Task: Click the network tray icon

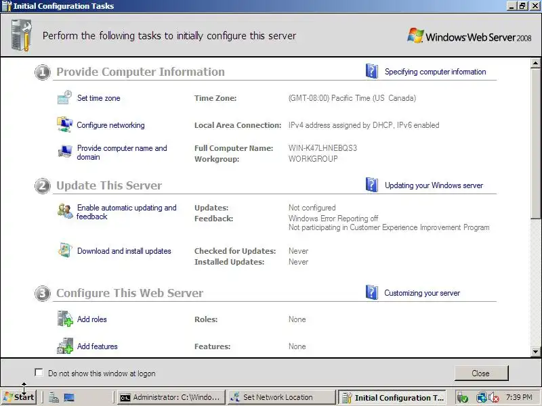Action: [x=481, y=398]
